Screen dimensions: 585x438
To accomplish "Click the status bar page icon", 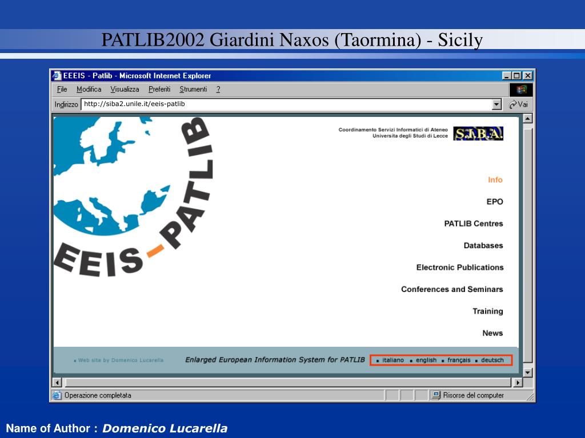I will (57, 395).
